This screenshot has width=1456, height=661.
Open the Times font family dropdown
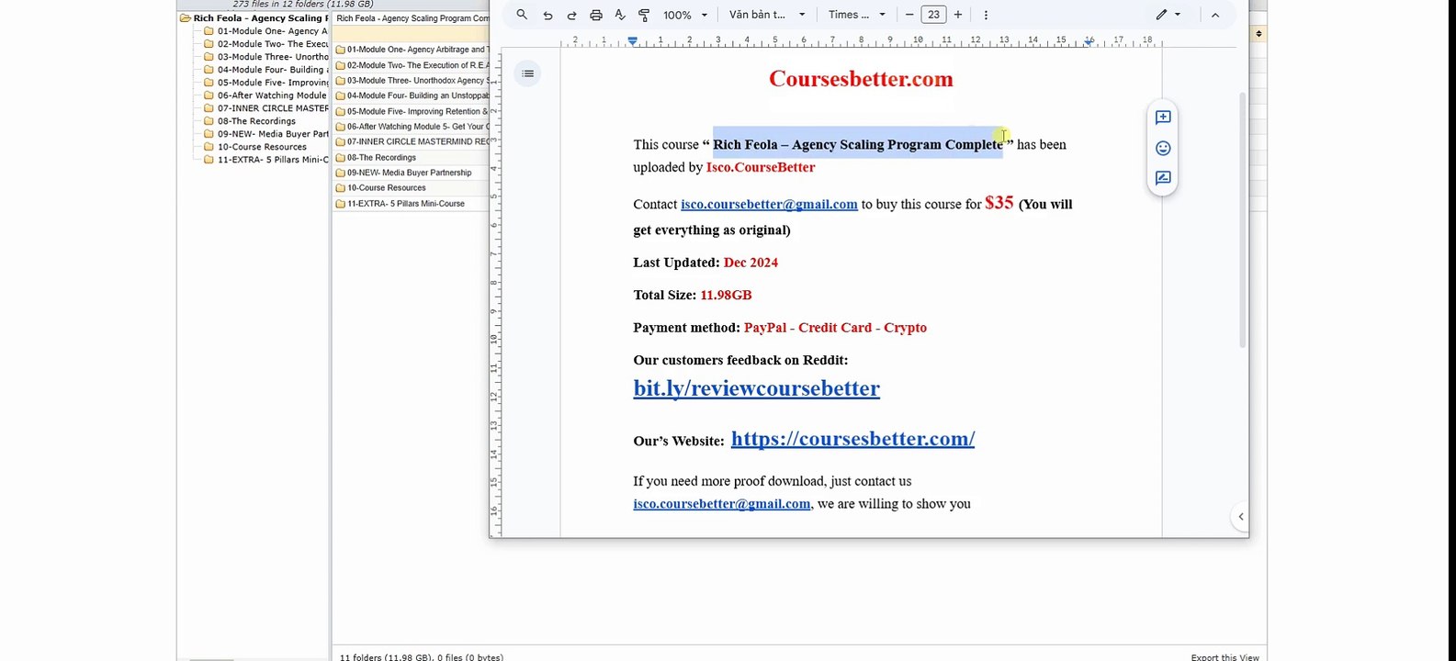click(x=857, y=15)
